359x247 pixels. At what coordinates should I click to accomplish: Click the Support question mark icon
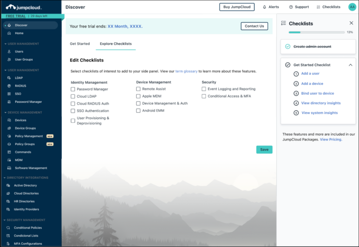click(x=291, y=7)
